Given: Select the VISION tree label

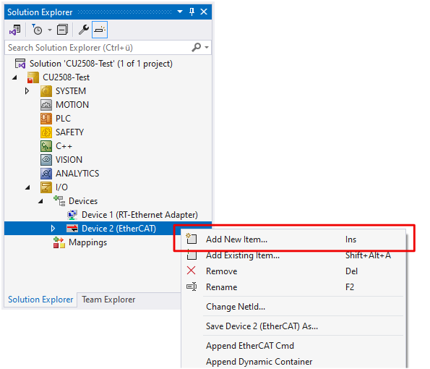Looking at the screenshot, I should pyautogui.click(x=69, y=160).
